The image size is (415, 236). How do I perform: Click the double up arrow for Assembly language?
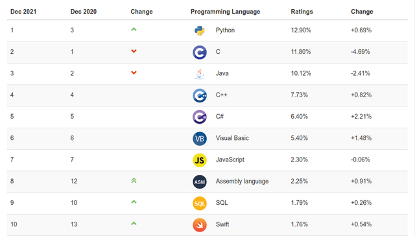coord(134,181)
